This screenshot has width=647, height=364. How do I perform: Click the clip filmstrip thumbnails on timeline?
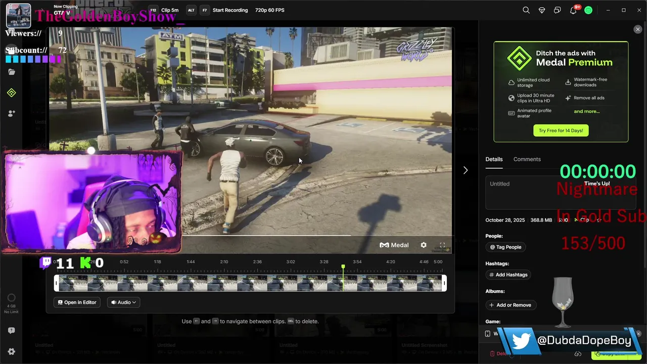coord(250,283)
